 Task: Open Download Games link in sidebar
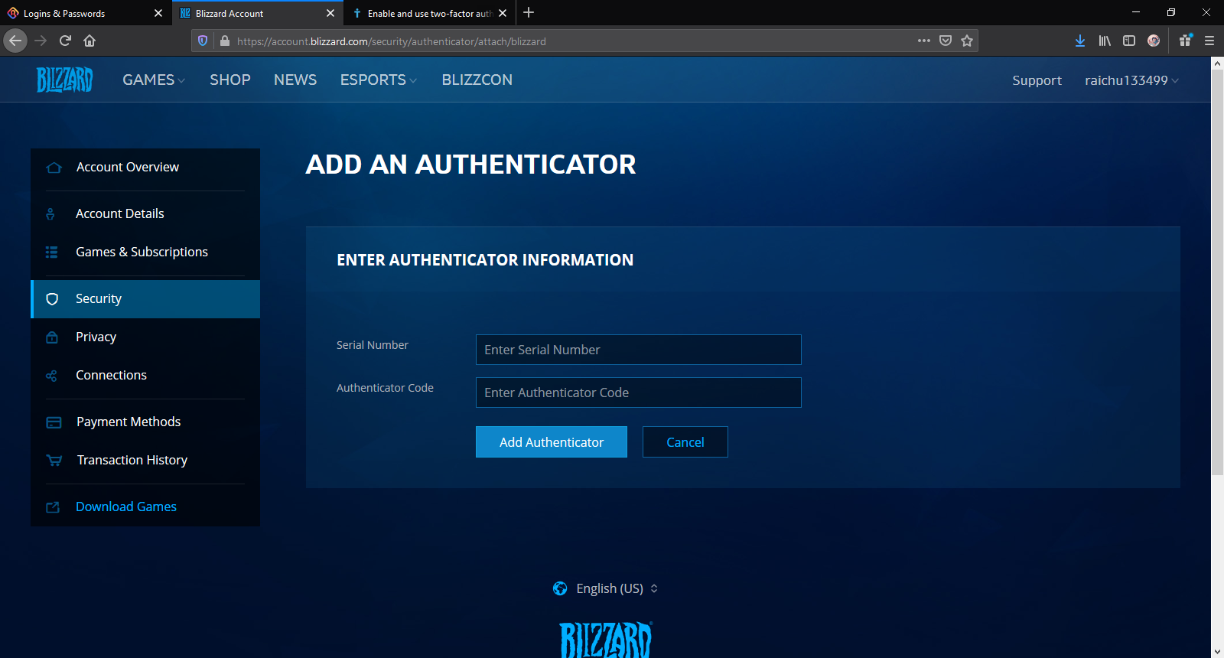click(145, 507)
